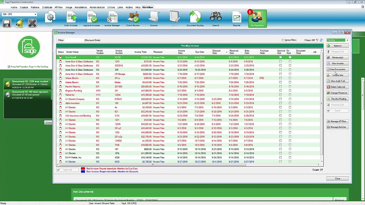Open the Search binoculars tool
Viewport: 365px width, 205px height.
(x=216, y=19)
